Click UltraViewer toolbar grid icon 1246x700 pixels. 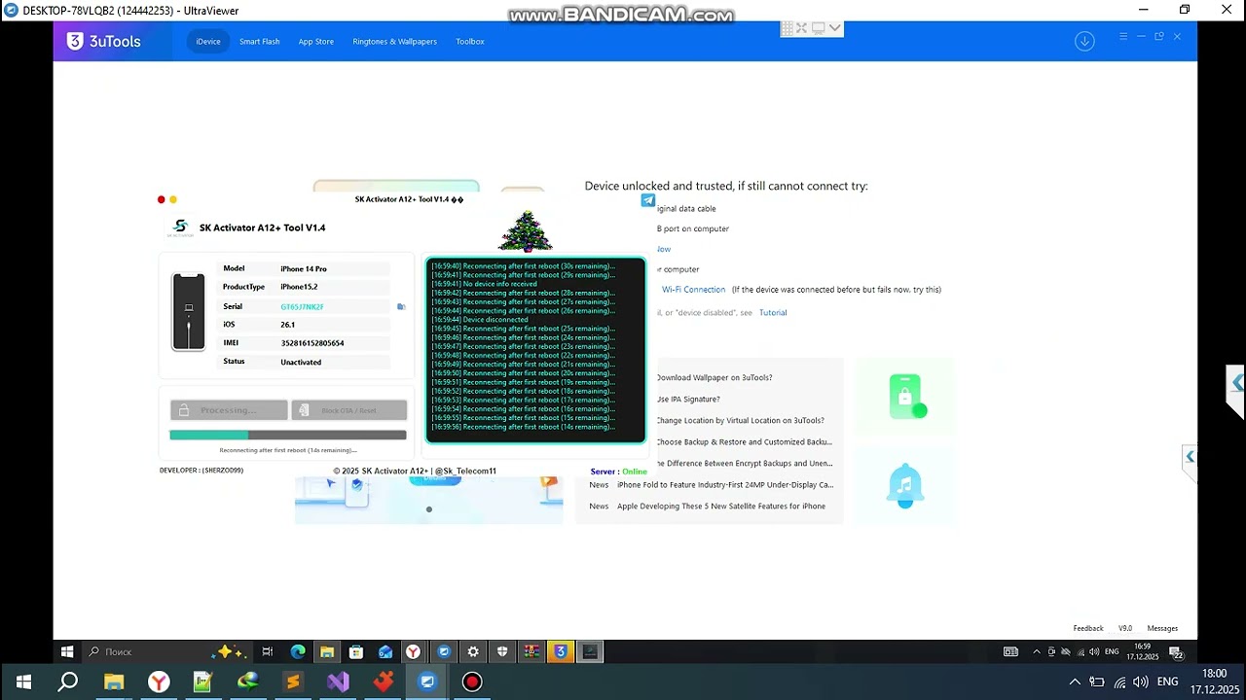787,28
